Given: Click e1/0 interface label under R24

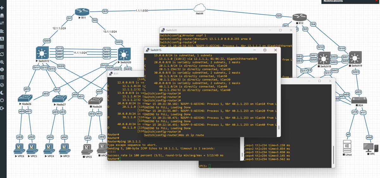Looking at the screenshot, I should pos(355,112).
